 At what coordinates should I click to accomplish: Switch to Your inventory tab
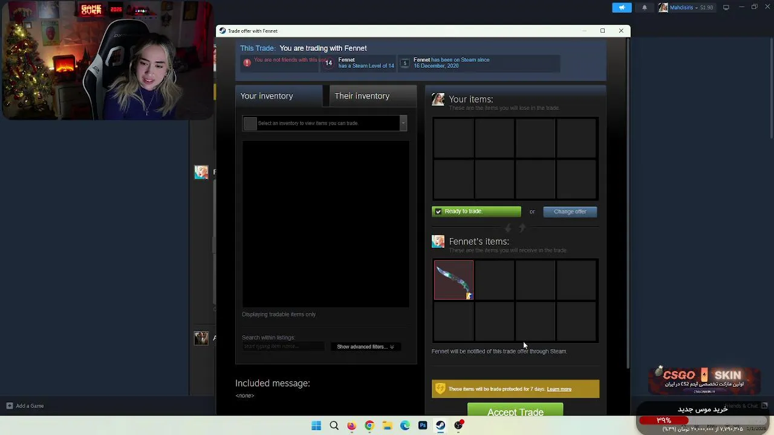(279, 96)
